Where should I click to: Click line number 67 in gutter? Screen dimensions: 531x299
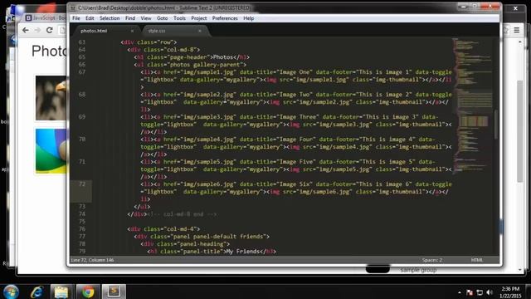tap(82, 72)
